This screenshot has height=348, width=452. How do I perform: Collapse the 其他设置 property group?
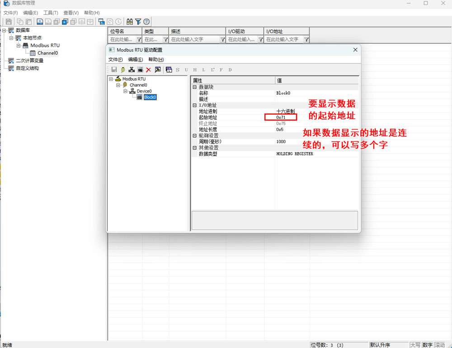[194, 148]
